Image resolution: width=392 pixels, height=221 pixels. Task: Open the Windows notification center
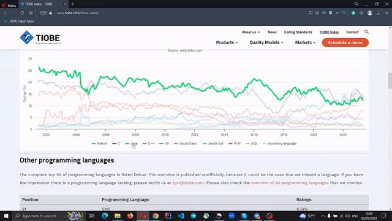[384, 215]
